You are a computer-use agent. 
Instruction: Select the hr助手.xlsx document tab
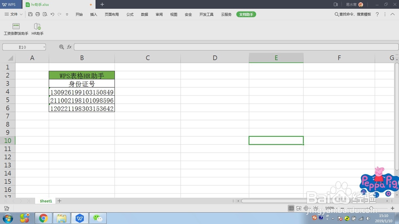point(59,4)
